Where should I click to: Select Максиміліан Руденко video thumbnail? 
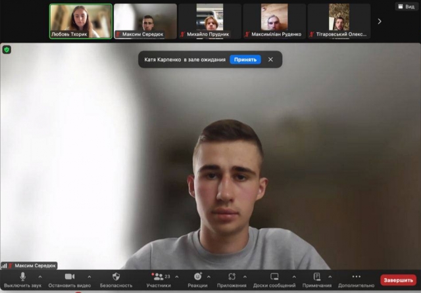click(x=274, y=21)
